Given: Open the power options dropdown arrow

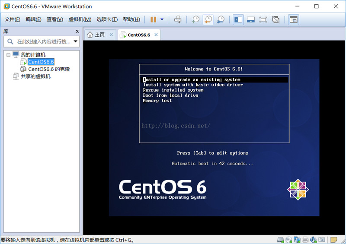Looking at the screenshot, I should pyautogui.click(x=162, y=19).
